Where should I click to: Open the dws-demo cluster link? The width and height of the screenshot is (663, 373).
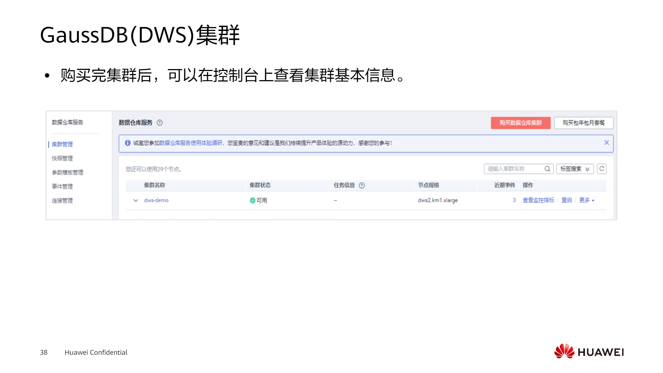coord(156,200)
